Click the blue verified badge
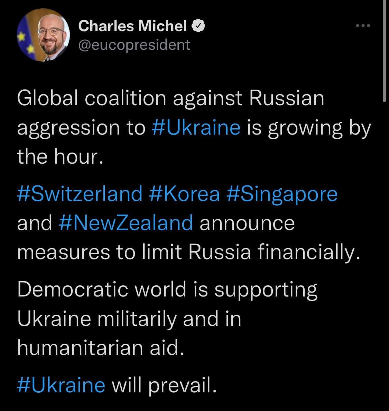 click(x=199, y=26)
